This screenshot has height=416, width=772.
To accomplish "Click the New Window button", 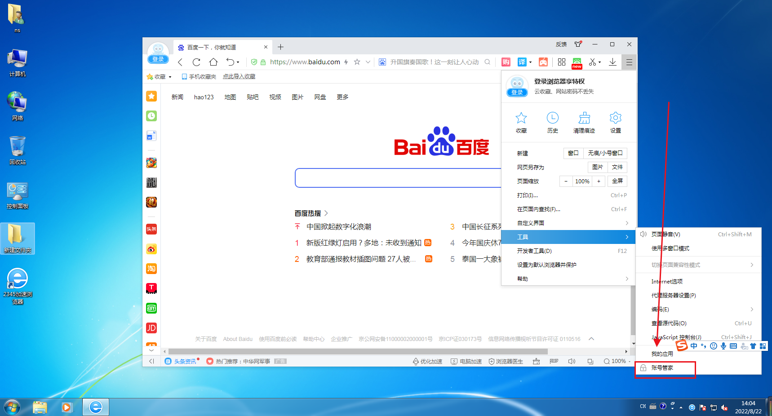I will 573,153.
